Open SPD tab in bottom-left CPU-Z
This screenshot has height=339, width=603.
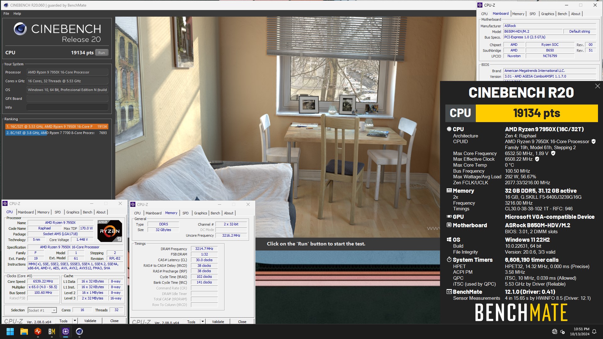coord(58,212)
